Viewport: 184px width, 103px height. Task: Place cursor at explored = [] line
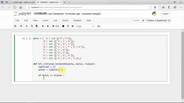(x=47, y=67)
